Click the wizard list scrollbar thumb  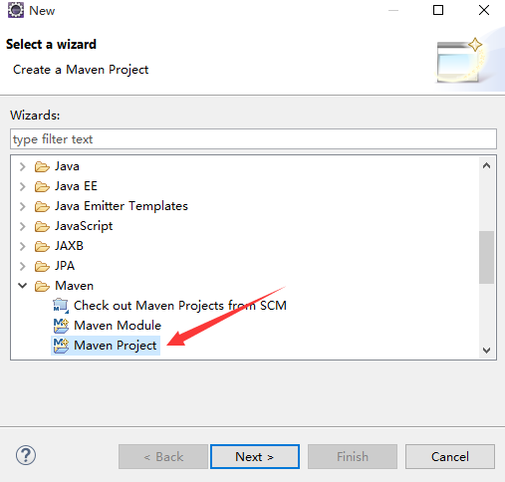click(486, 257)
